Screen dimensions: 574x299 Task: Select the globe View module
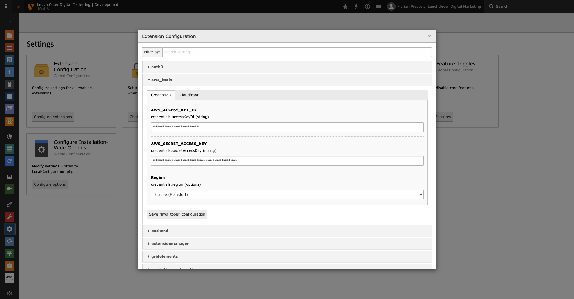[10, 137]
